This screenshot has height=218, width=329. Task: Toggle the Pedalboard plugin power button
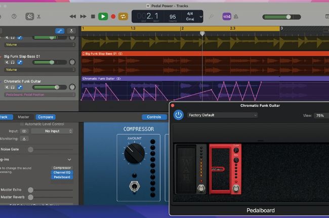pyautogui.click(x=178, y=115)
